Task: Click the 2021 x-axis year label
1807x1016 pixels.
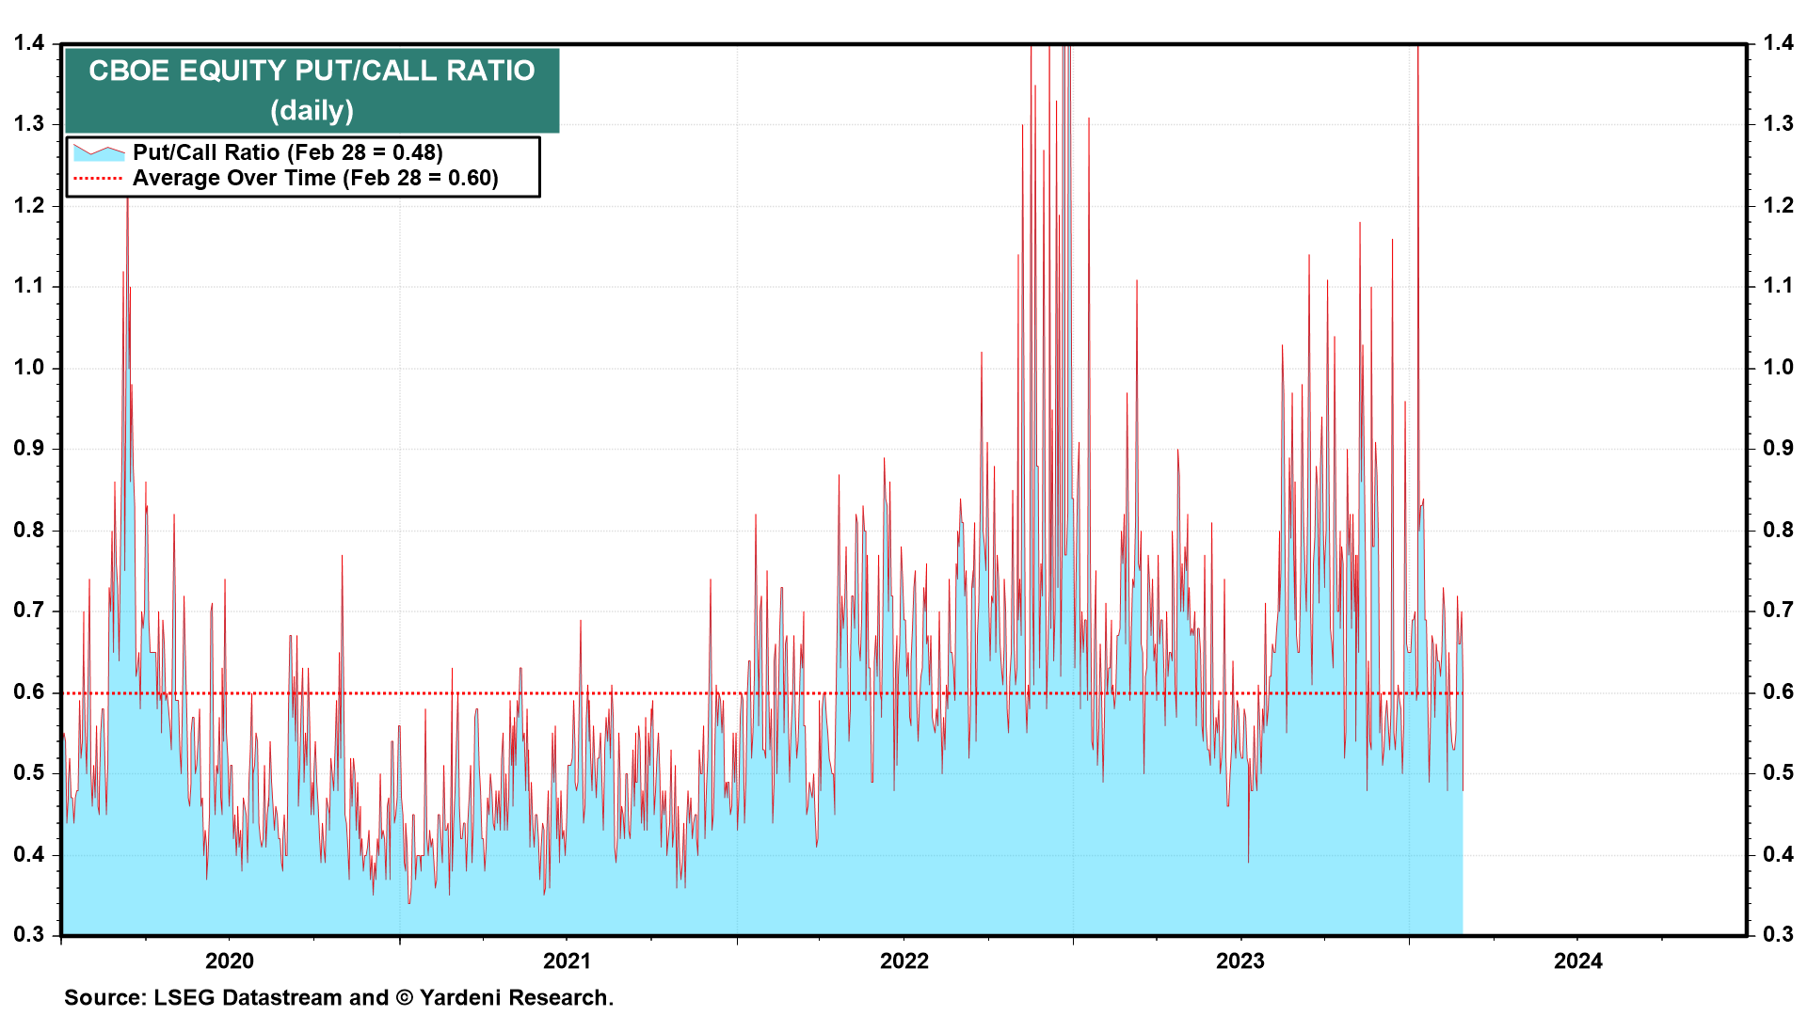Action: coord(567,960)
